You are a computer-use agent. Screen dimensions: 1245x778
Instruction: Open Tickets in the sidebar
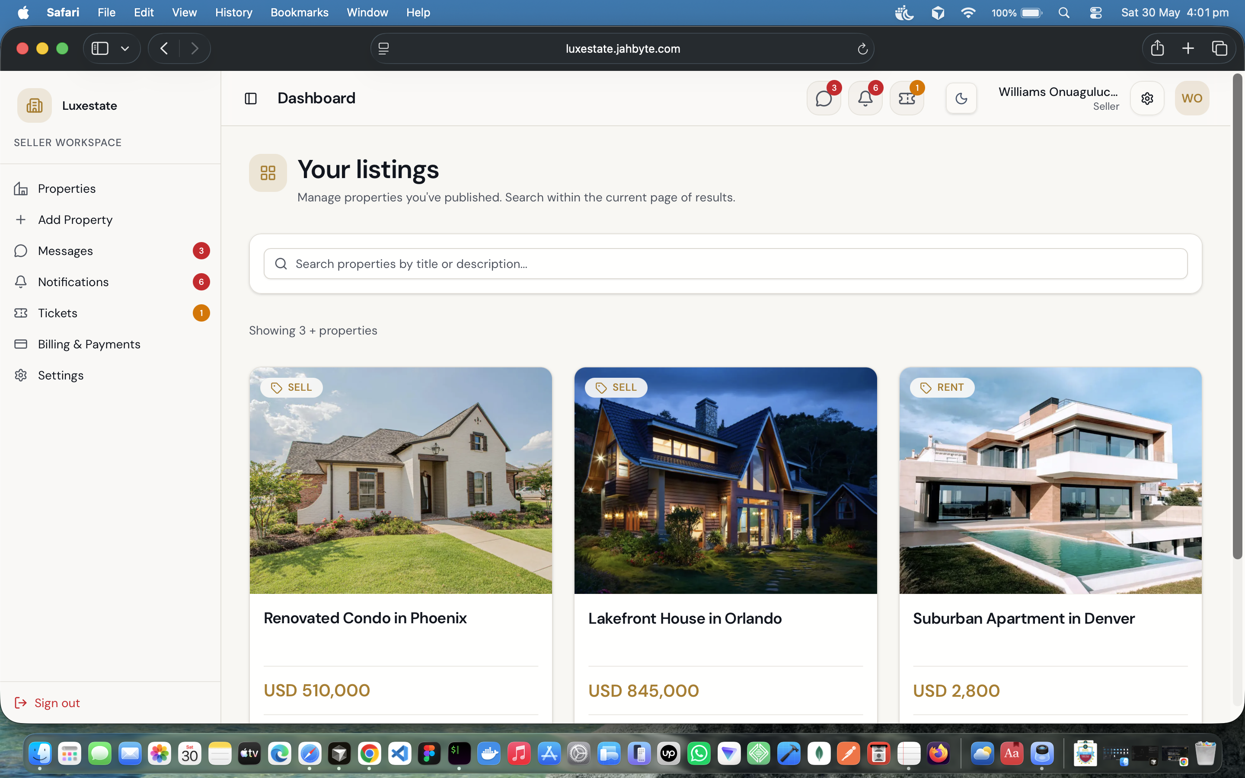pos(110,313)
